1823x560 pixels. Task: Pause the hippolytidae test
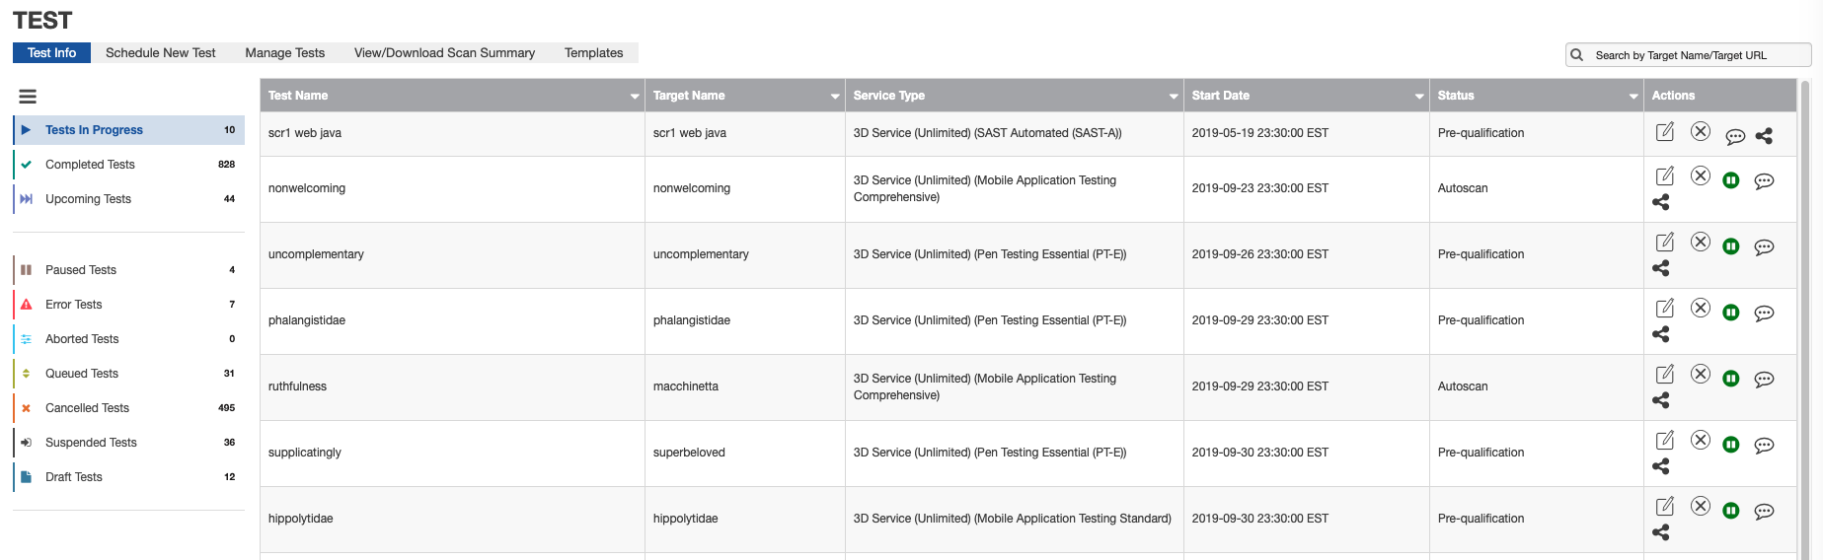pos(1731,511)
